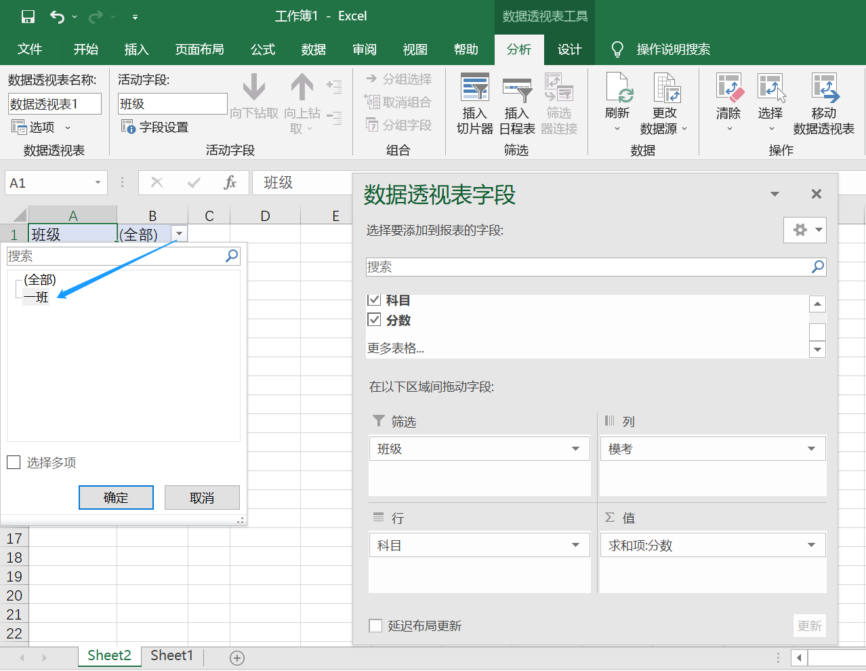Switch to the 开始 (Home) tab

point(86,49)
